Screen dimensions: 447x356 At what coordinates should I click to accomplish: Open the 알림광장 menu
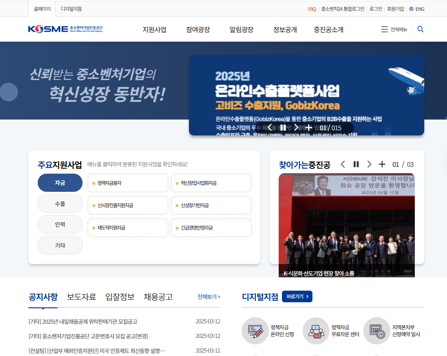click(x=241, y=29)
